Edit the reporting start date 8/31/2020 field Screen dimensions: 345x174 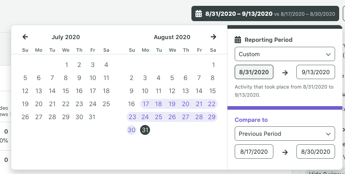254,72
